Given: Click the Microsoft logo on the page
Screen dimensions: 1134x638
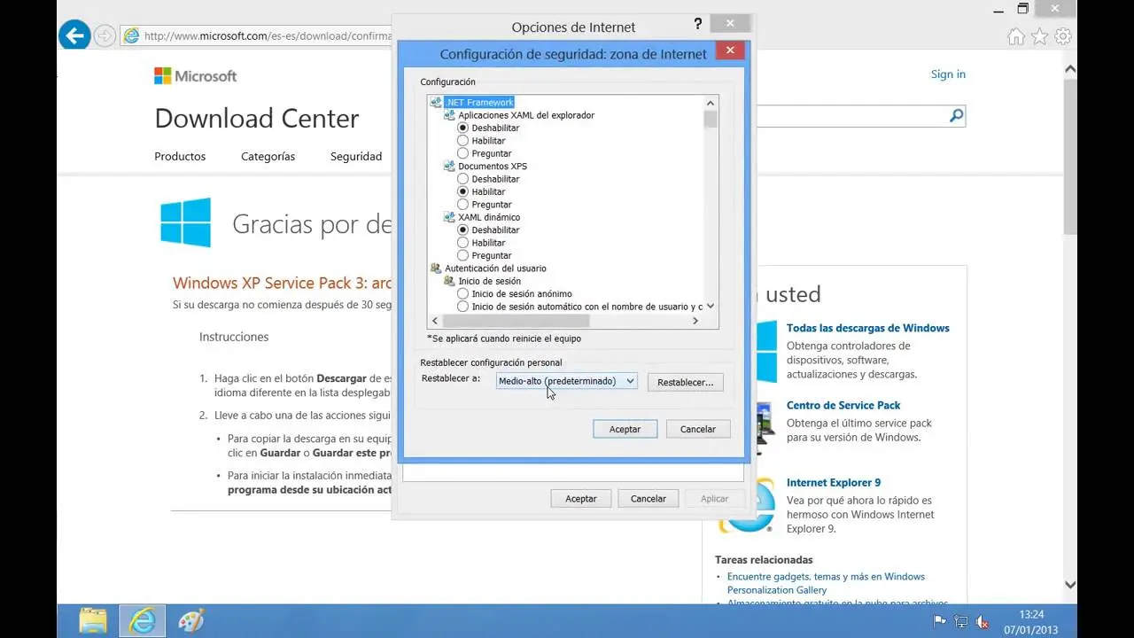Looking at the screenshot, I should point(195,76).
